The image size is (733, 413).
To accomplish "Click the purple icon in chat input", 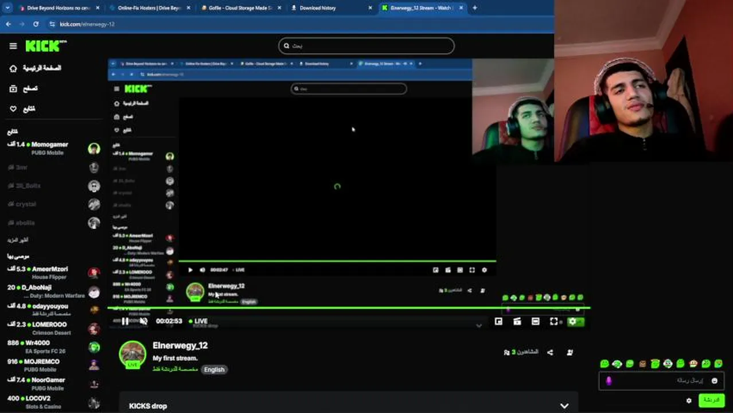I will tap(609, 380).
